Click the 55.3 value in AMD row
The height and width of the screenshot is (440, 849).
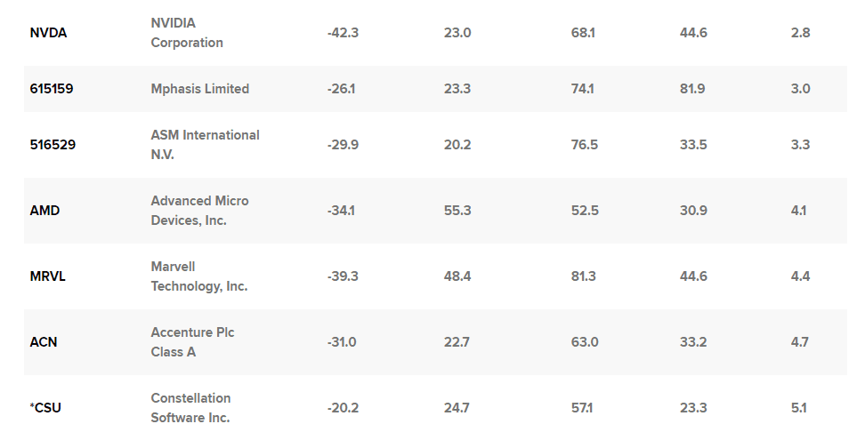457,211
